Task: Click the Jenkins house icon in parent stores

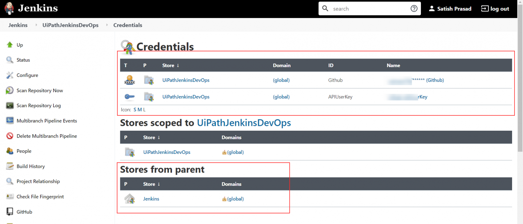Action: click(x=130, y=199)
